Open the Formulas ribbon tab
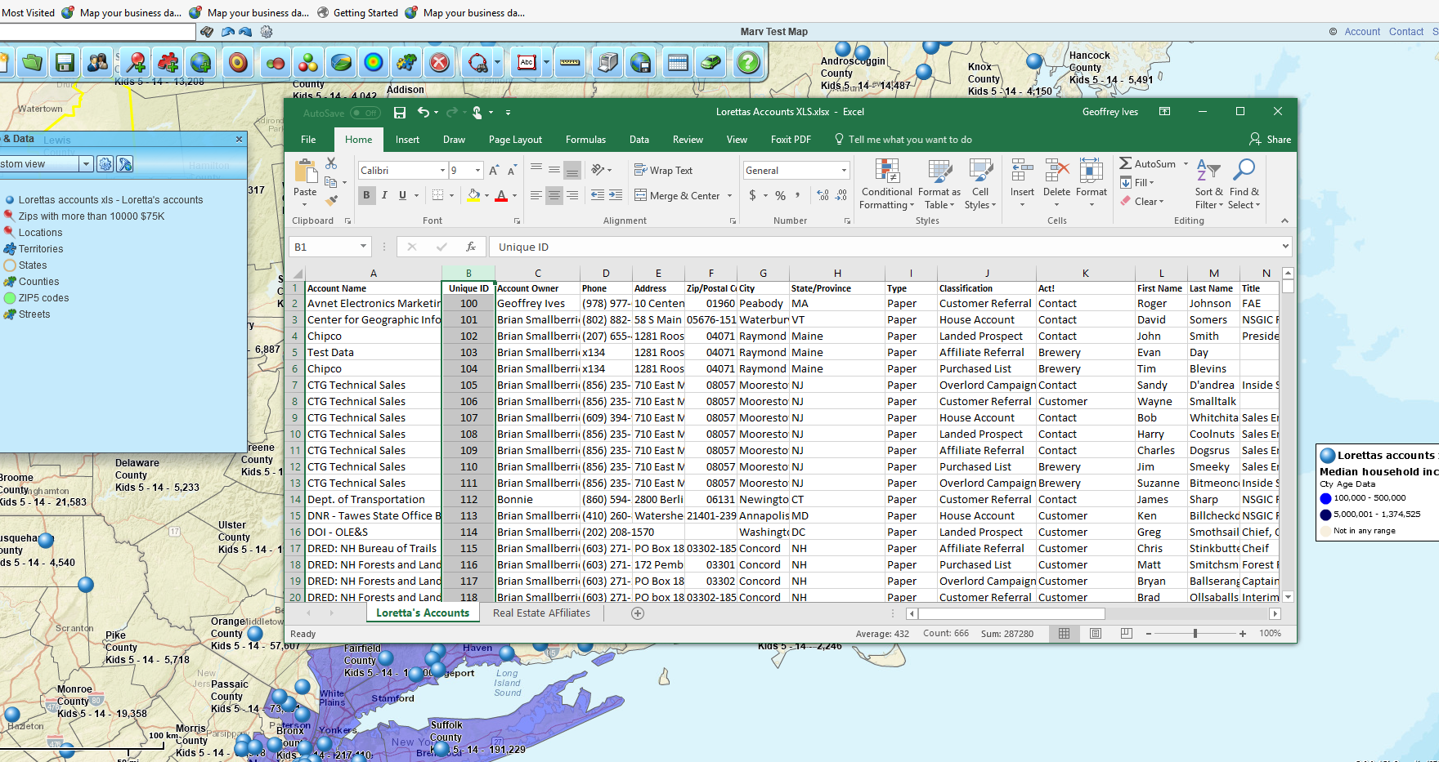Viewport: 1439px width, 762px height. coord(585,140)
